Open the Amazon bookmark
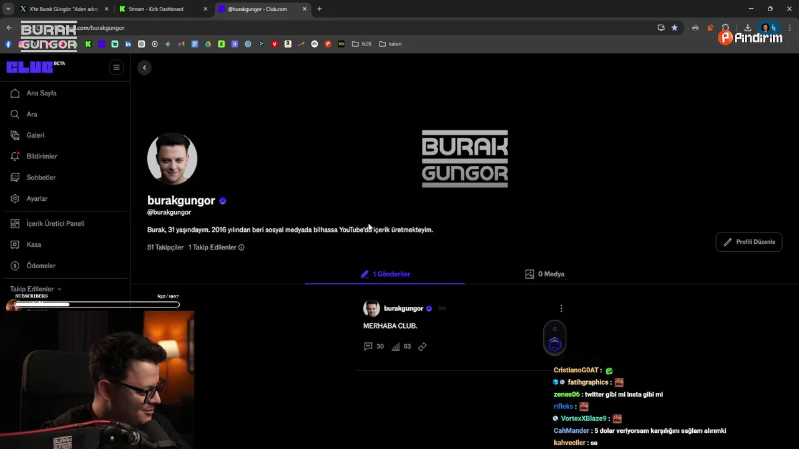The image size is (799, 449). tap(288, 44)
